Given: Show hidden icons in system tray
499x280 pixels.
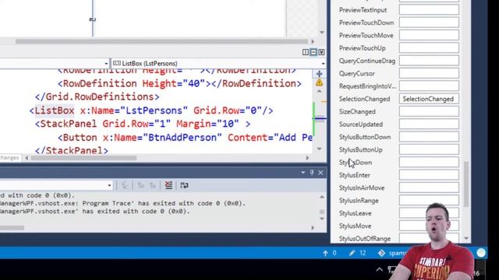Looking at the screenshot, I should [380, 270].
